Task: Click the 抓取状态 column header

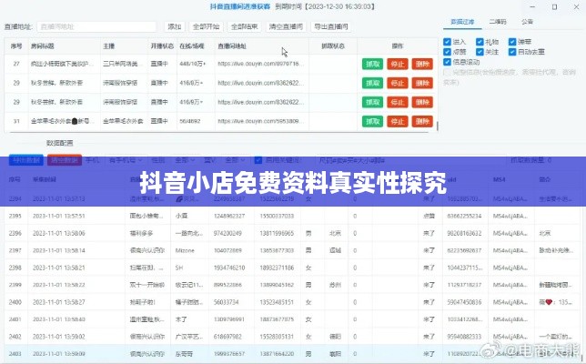Action: (x=333, y=46)
